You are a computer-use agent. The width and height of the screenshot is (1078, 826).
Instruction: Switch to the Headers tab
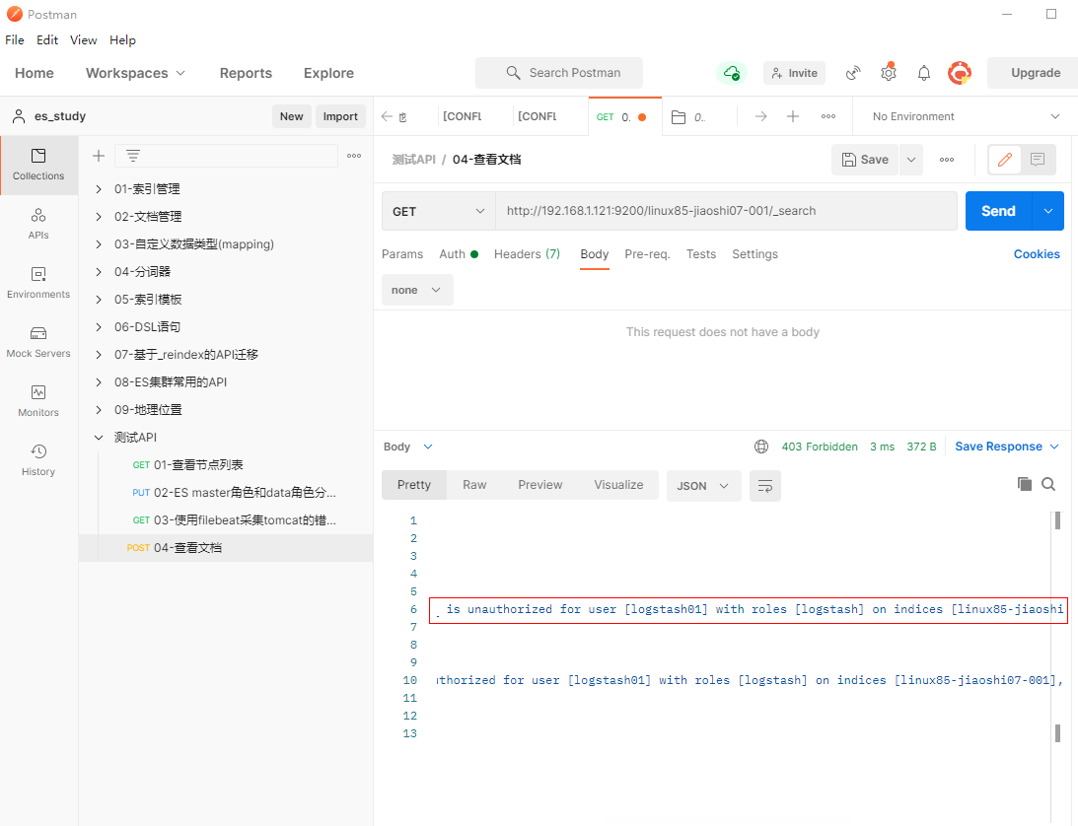pyautogui.click(x=527, y=254)
